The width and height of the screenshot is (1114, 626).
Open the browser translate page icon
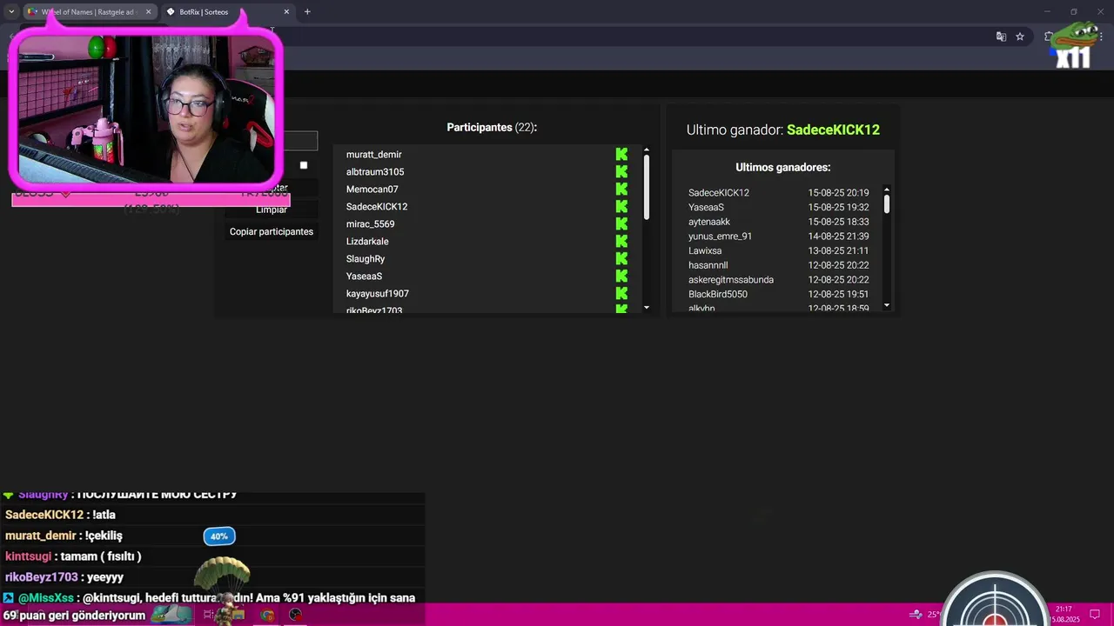pyautogui.click(x=1001, y=37)
